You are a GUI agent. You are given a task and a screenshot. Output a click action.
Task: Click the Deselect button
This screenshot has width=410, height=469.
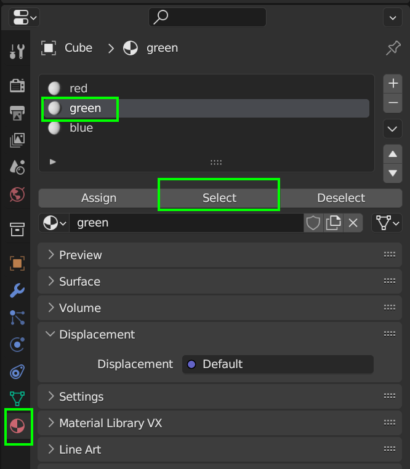coord(341,198)
